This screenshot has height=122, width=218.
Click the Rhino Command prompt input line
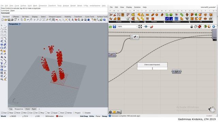click(54, 13)
